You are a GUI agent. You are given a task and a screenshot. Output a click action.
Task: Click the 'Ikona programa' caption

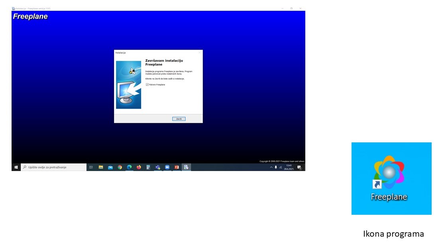(393, 234)
